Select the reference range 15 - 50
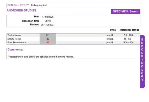149x102 pixels. 127,39
